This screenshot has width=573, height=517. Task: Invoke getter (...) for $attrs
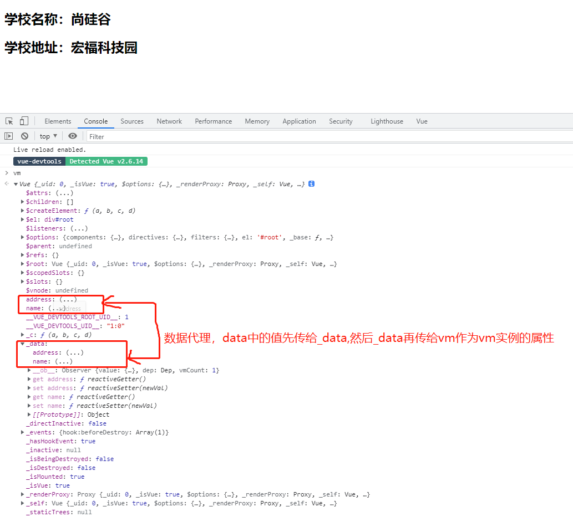64,193
